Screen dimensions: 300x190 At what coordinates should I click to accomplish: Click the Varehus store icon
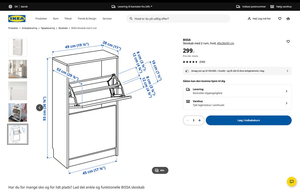pos(188,101)
